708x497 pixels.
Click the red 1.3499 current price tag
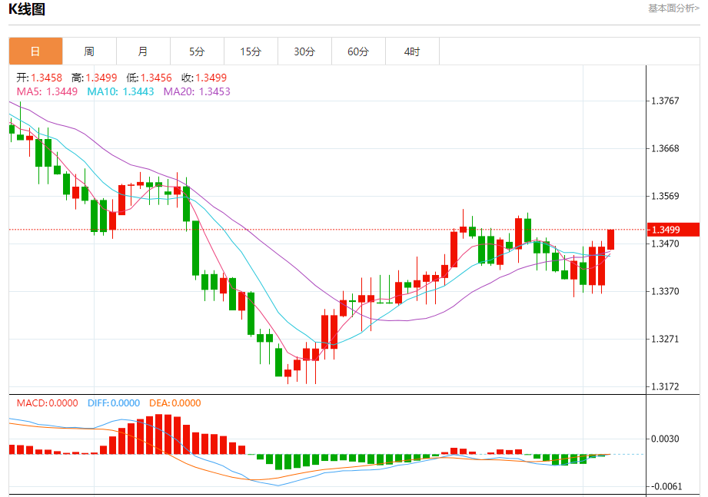pyautogui.click(x=673, y=230)
